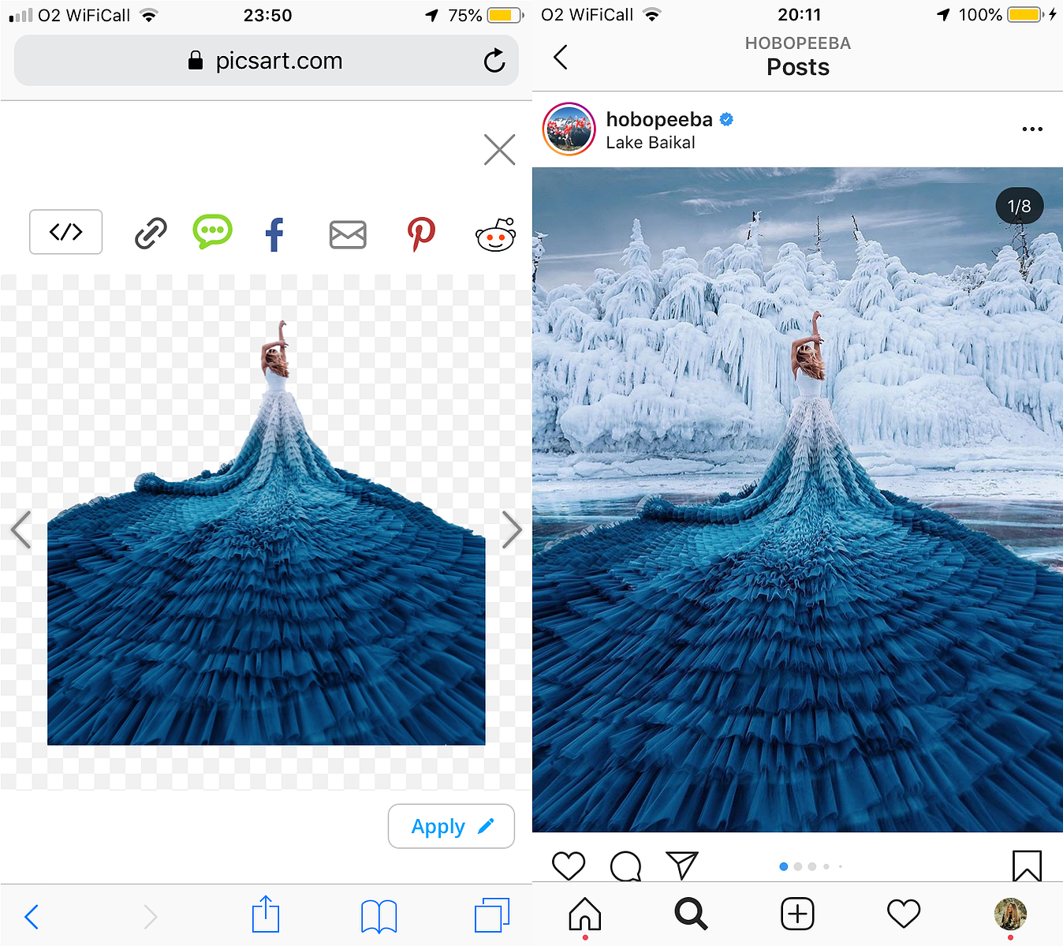
Task: Tap battery indicator in Instagram status bar
Action: pos(1025,15)
